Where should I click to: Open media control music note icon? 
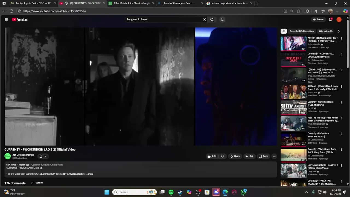point(316,11)
